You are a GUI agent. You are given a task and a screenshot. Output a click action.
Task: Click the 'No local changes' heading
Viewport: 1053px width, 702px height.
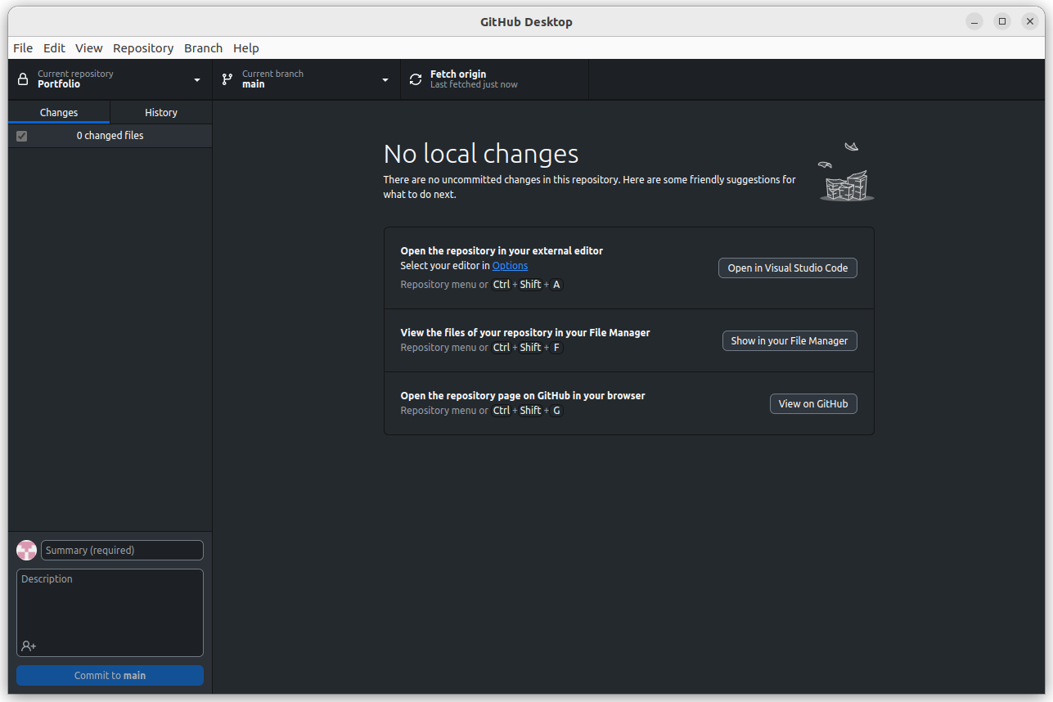[481, 154]
